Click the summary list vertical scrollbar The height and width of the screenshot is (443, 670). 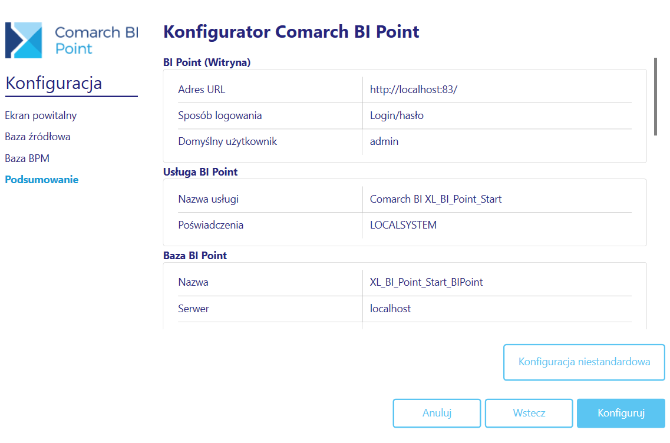coord(655,97)
